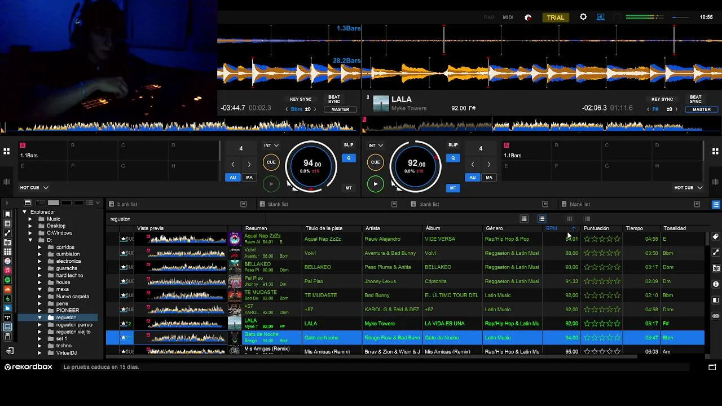Adjust the blue level slider in top bar
Viewport: 722px width, 406px height.
click(681, 17)
